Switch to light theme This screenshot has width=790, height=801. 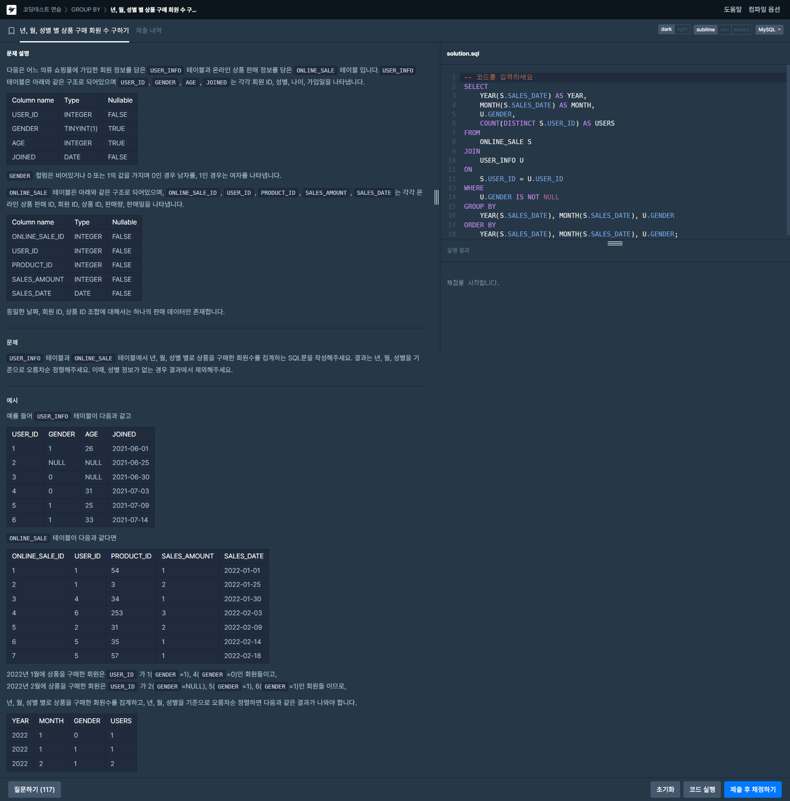(x=682, y=29)
